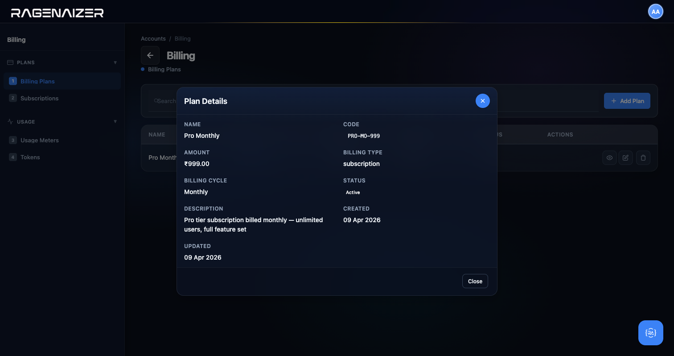674x356 pixels.
Task: Open the floating assistant icon at bottom right
Action: [651, 333]
